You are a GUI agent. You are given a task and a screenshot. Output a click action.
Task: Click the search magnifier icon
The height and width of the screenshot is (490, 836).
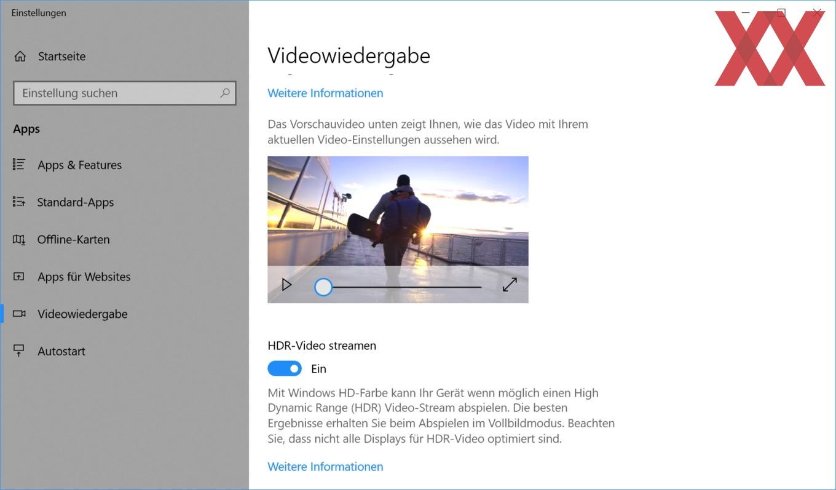coord(225,93)
